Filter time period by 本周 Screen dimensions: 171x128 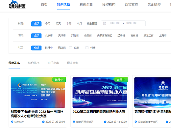[x=69, y=24]
